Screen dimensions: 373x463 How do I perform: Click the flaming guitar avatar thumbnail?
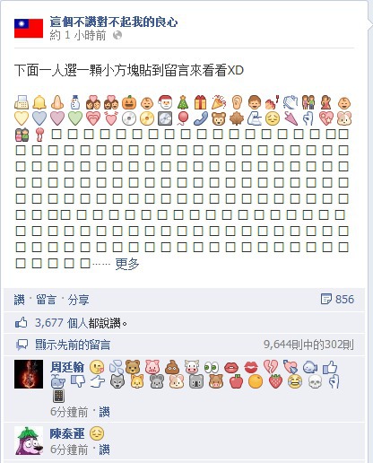point(29,374)
